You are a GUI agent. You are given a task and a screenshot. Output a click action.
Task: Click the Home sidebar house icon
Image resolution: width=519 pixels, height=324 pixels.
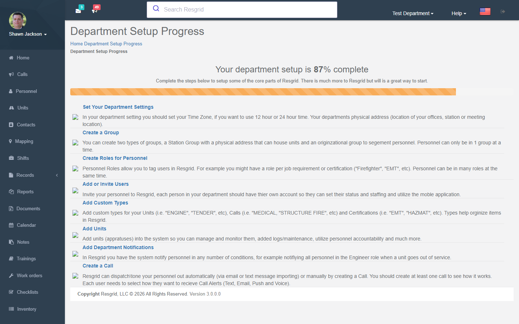pyautogui.click(x=11, y=58)
